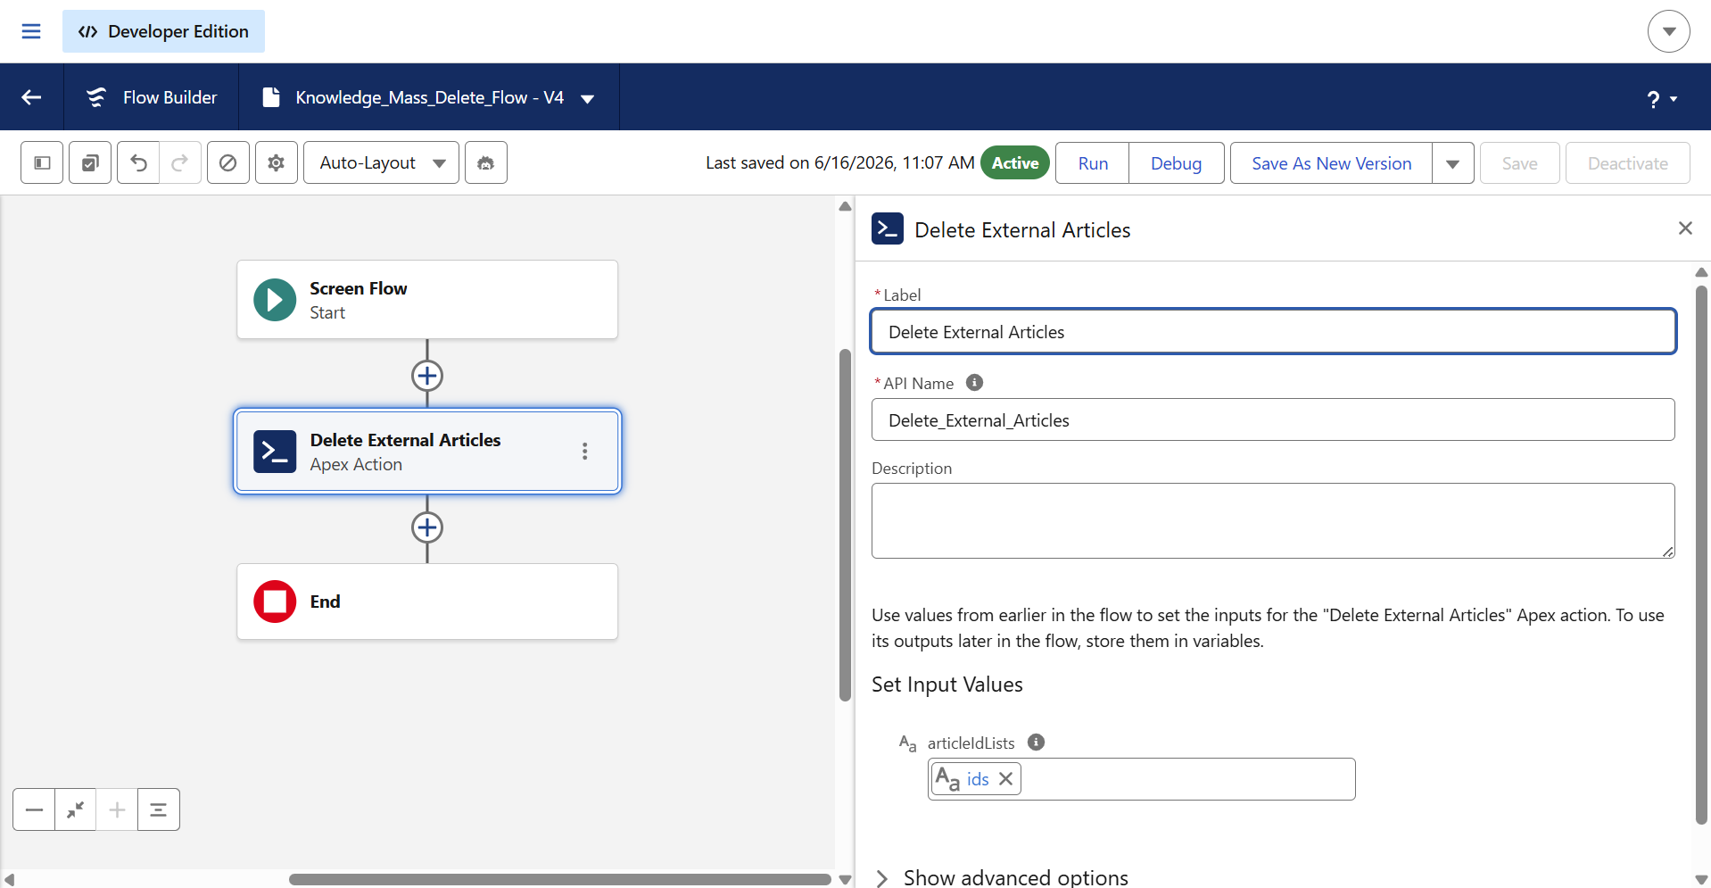Expand Show advanced options
Image resolution: width=1711 pixels, height=888 pixels.
(x=1001, y=877)
